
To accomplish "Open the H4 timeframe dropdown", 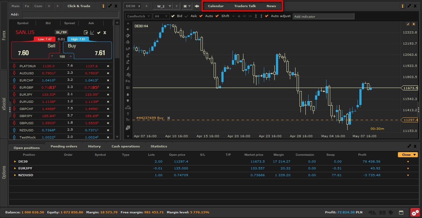I will [161, 16].
